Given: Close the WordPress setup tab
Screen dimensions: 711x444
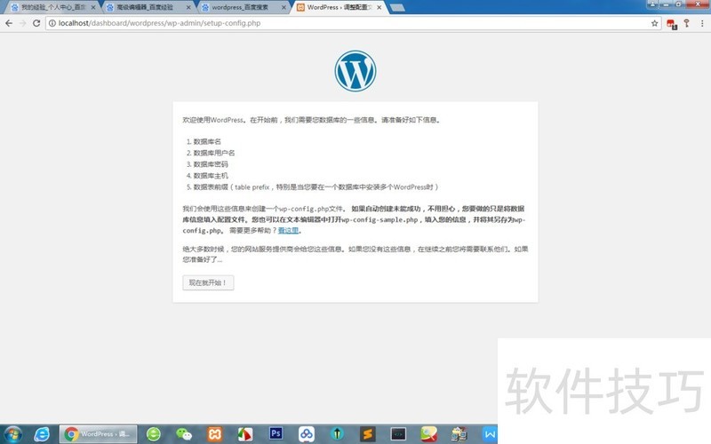Looking at the screenshot, I should pos(379,7).
